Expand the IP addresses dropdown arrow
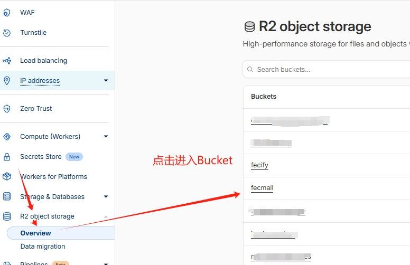This screenshot has width=410, height=265. click(106, 81)
